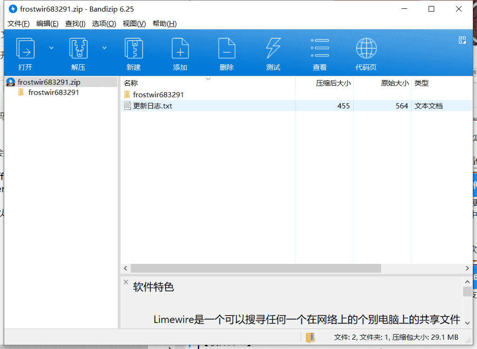Viewport: 477px width, 349px height.
Task: Click the 文本文档 type cell
Action: [x=429, y=106]
